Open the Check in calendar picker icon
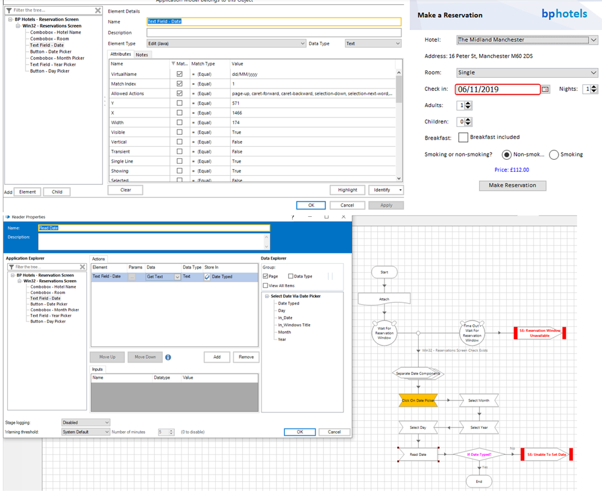 (x=545, y=89)
